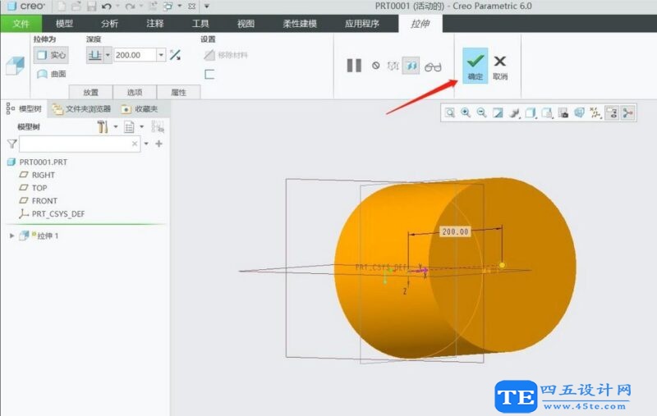Toggle the perspective view icon
This screenshot has height=416, width=657.
click(x=579, y=112)
